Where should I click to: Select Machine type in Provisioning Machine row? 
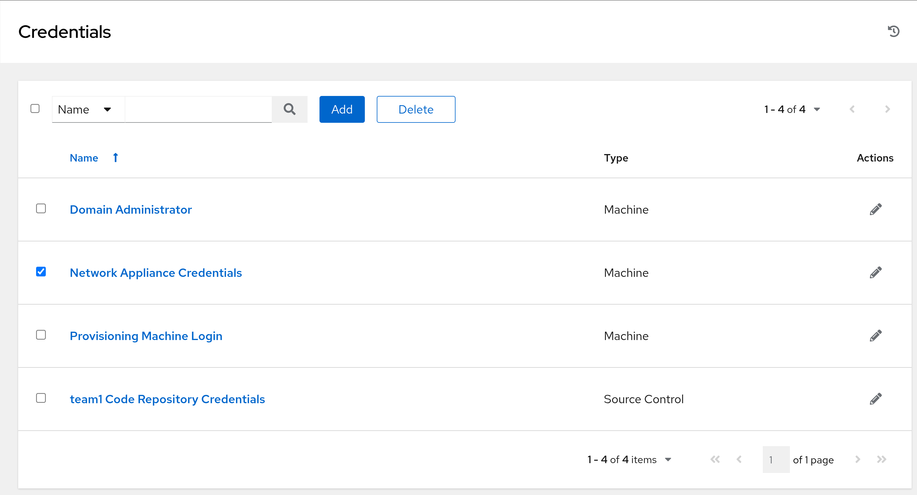626,336
